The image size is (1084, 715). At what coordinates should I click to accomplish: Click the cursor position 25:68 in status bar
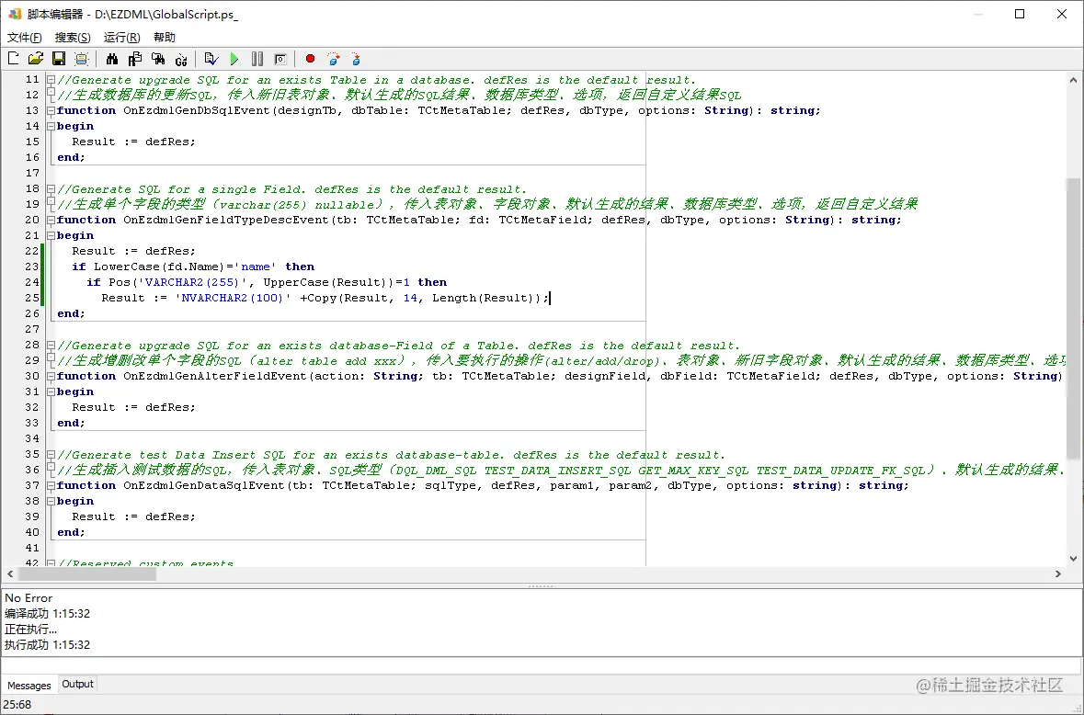(17, 705)
